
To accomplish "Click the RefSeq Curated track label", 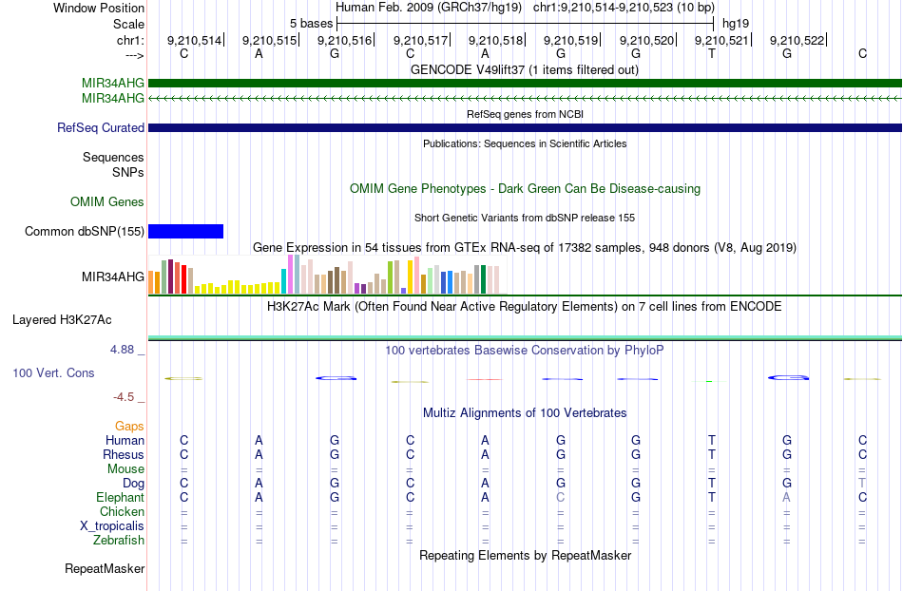I will (x=101, y=127).
